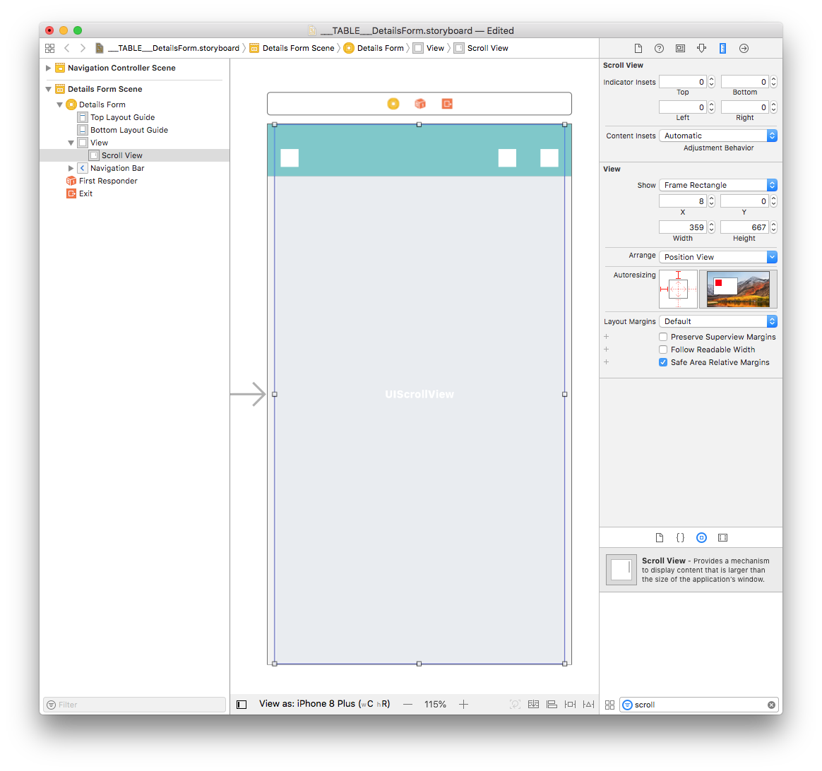Click the Height value field
The width and height of the screenshot is (822, 771).
(x=744, y=227)
